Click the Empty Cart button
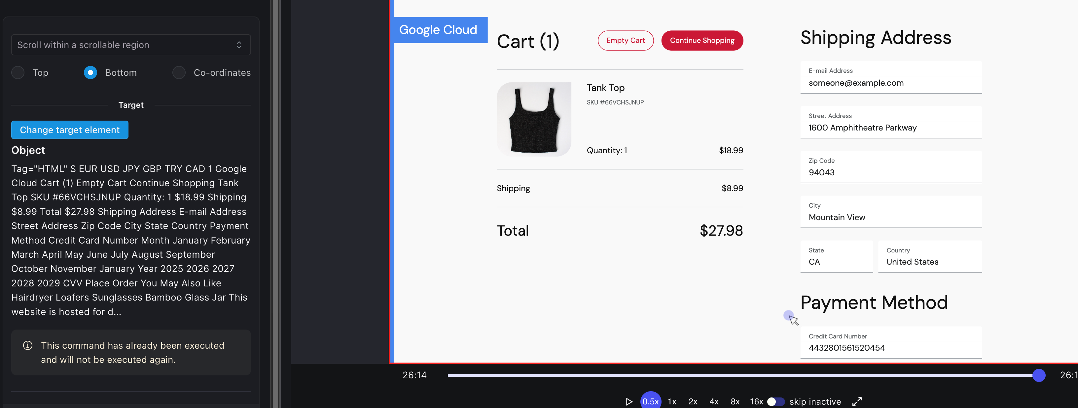The height and width of the screenshot is (408, 1078). coord(625,41)
